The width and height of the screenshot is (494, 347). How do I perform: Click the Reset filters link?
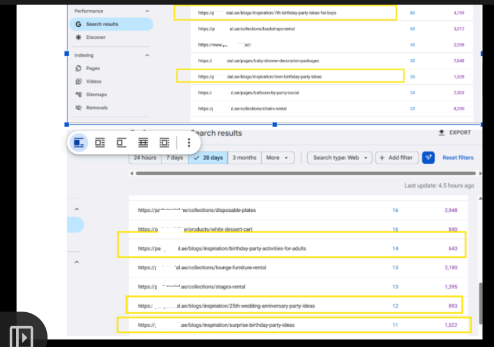tap(458, 158)
